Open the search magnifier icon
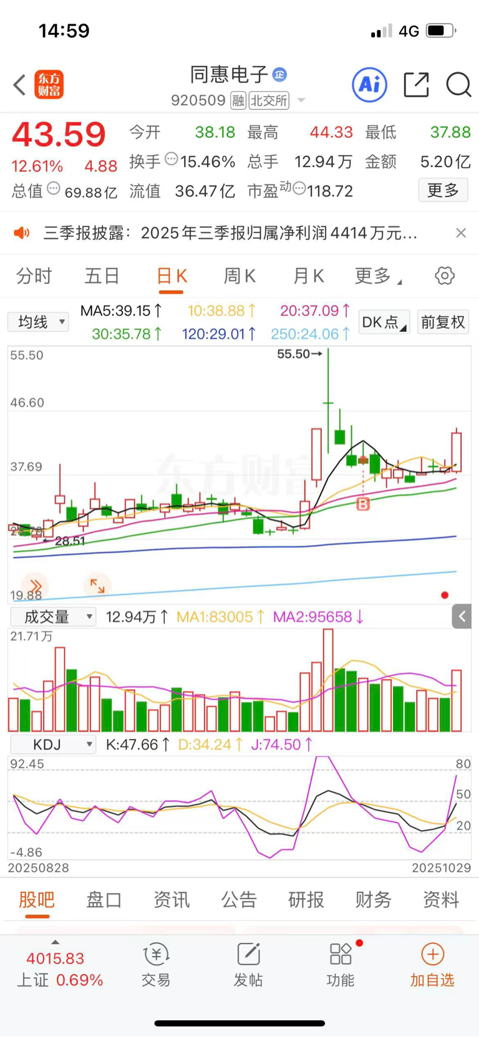 [x=458, y=85]
